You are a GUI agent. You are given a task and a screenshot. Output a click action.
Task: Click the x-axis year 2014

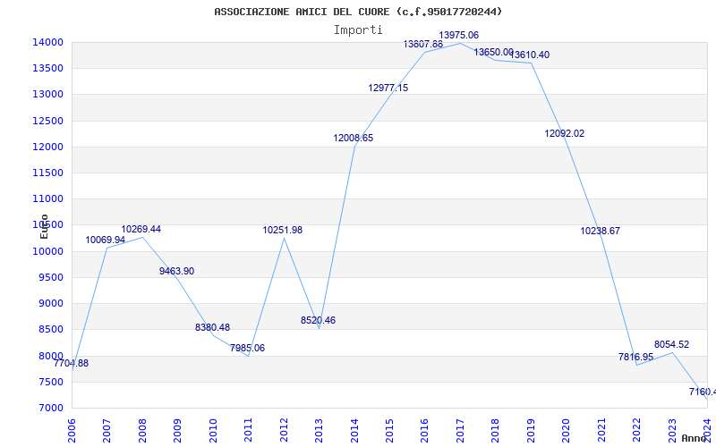pos(354,431)
